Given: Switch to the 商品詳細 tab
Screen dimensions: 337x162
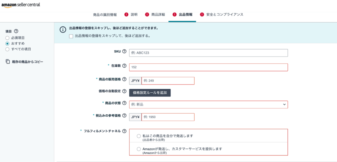Looking at the screenshot, I should (155, 14).
